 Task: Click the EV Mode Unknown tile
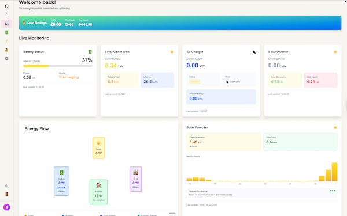pyautogui.click(x=239, y=80)
